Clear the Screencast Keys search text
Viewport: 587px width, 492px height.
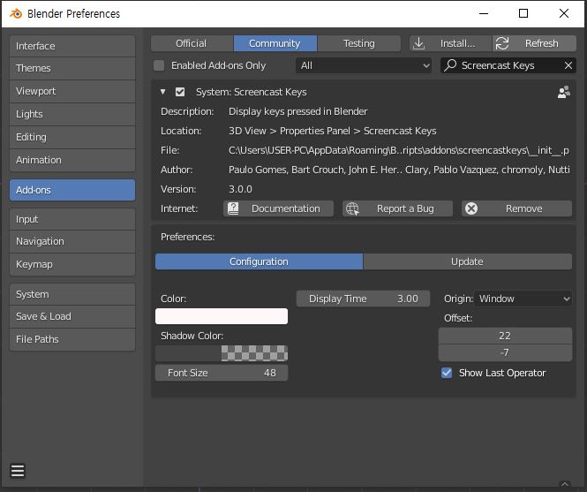[568, 65]
